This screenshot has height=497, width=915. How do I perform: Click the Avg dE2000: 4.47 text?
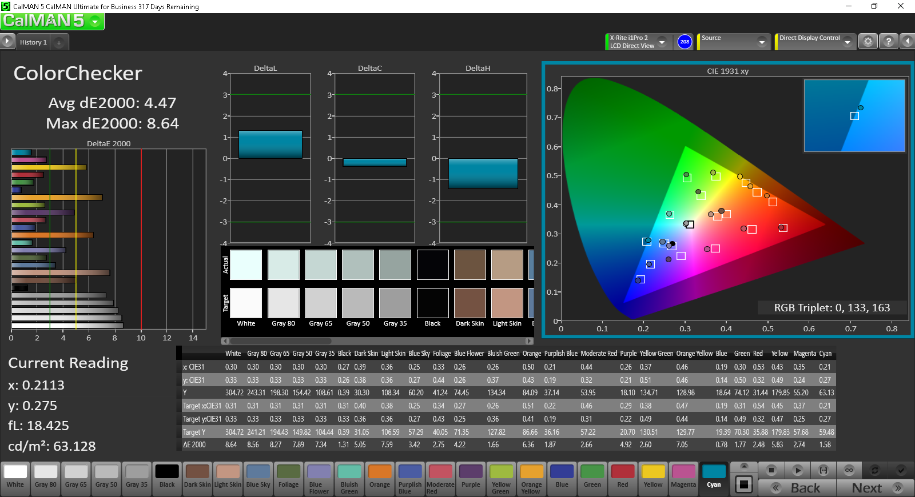(112, 103)
